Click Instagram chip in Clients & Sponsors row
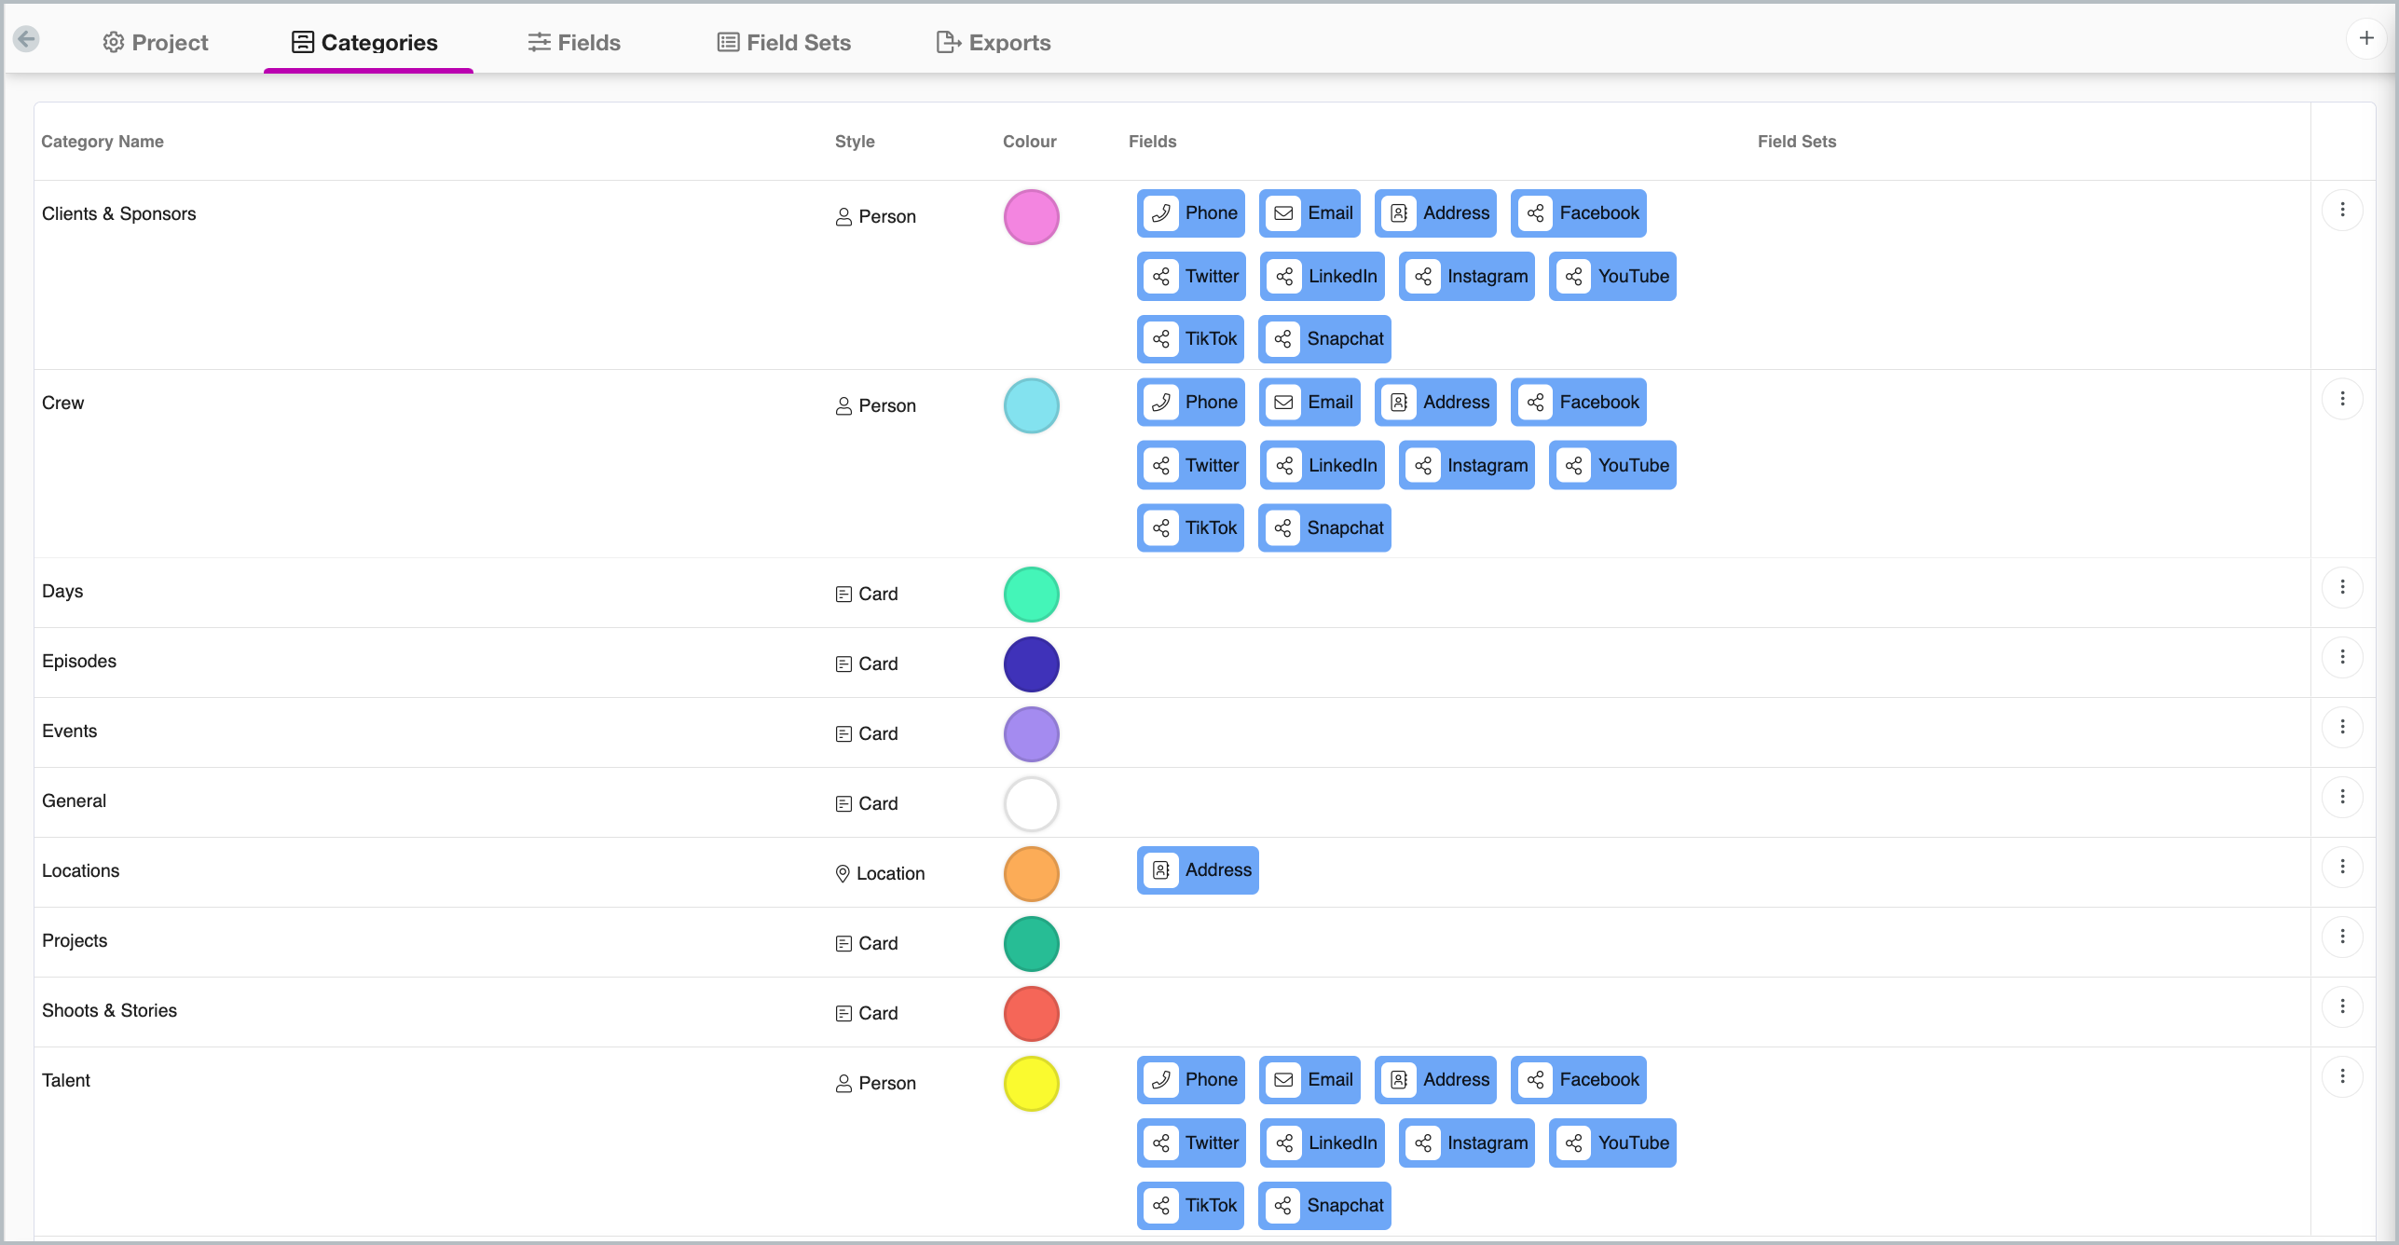This screenshot has height=1245, width=2399. coord(1467,277)
